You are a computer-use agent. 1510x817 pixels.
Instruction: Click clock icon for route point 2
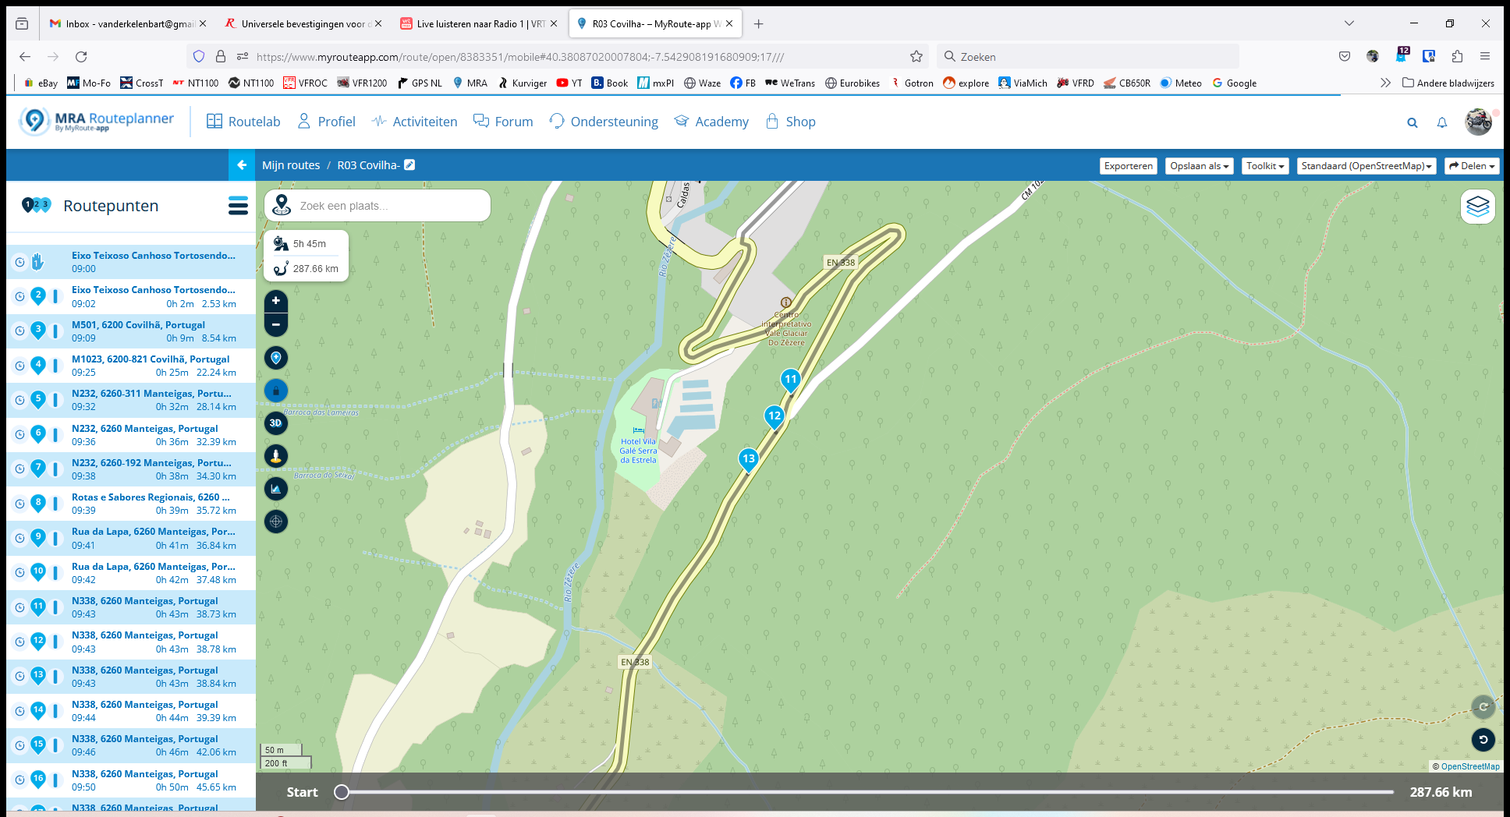tap(19, 296)
